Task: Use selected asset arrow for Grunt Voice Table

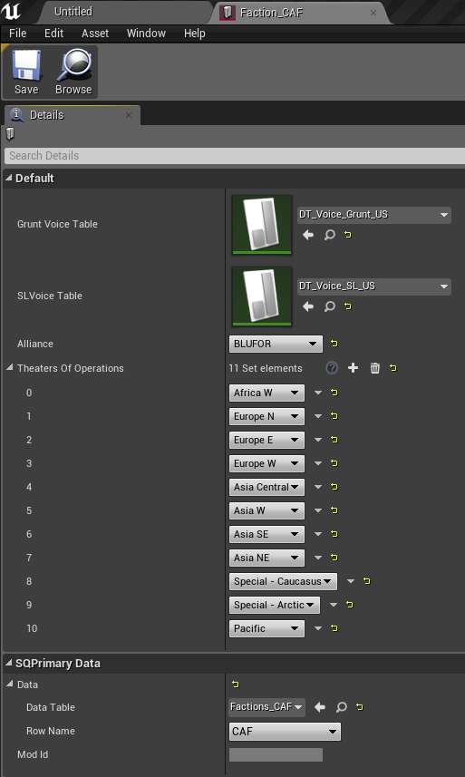Action: click(x=308, y=235)
